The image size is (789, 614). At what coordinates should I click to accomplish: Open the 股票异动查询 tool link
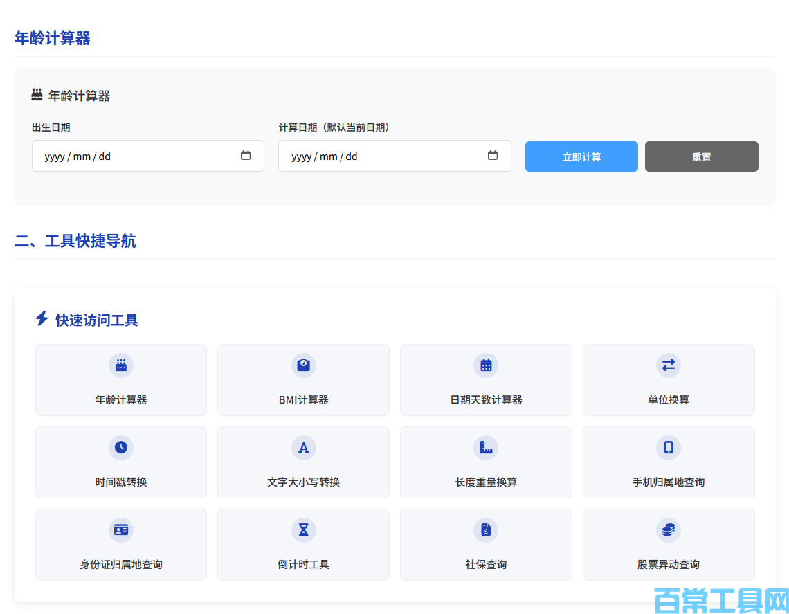point(669,545)
